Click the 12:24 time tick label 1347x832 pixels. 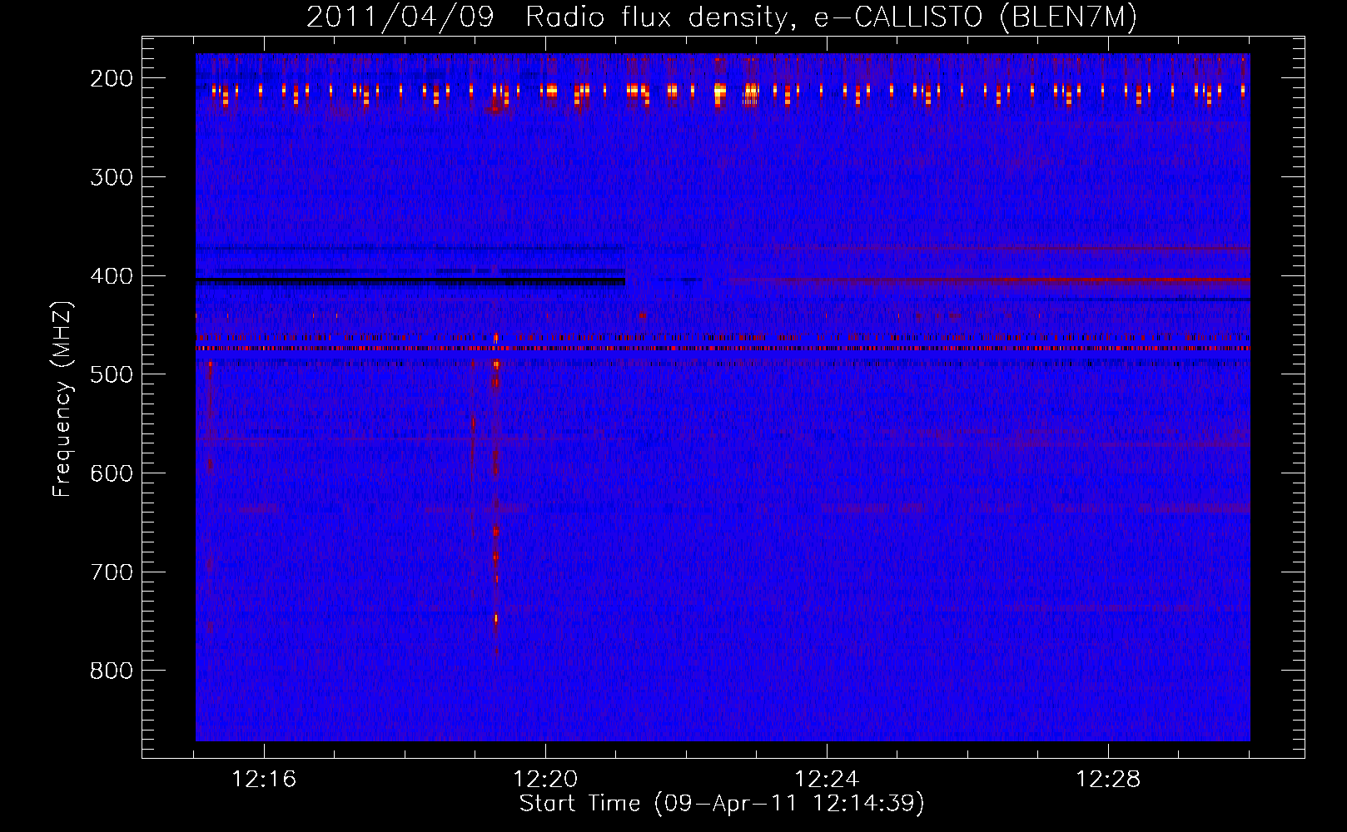point(827,780)
